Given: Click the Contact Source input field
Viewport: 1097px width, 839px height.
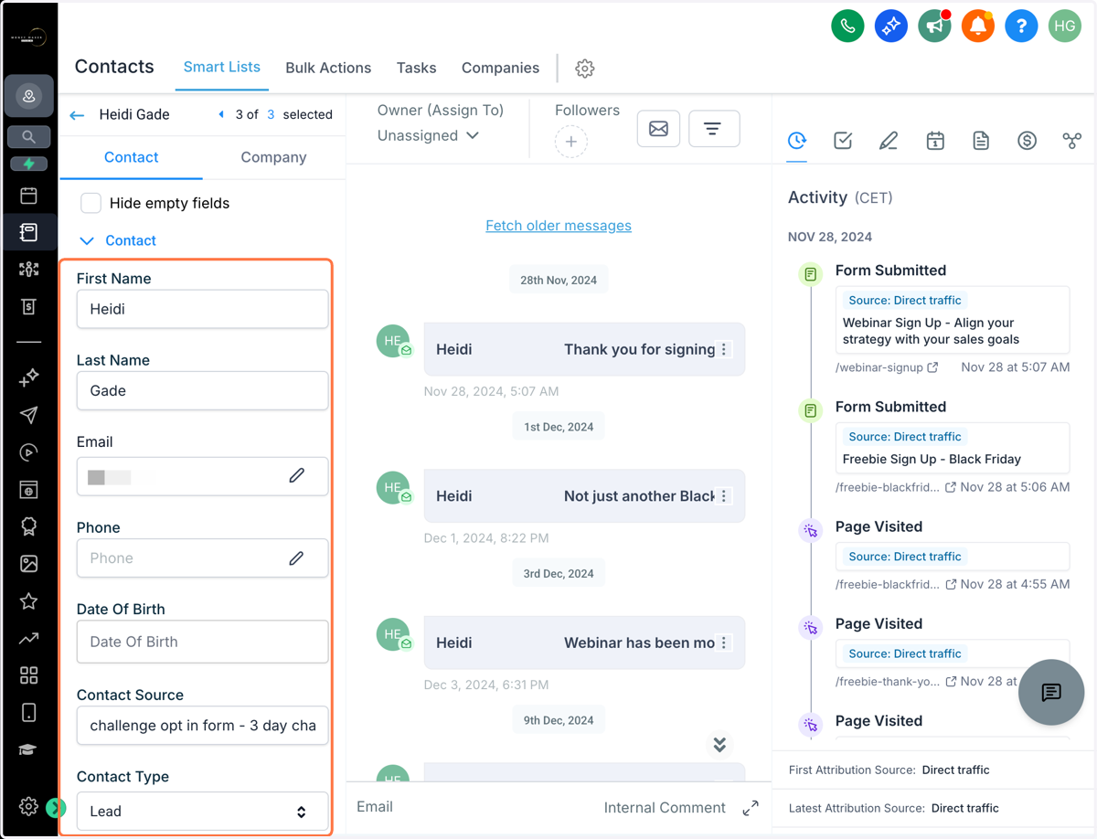Looking at the screenshot, I should pos(203,726).
